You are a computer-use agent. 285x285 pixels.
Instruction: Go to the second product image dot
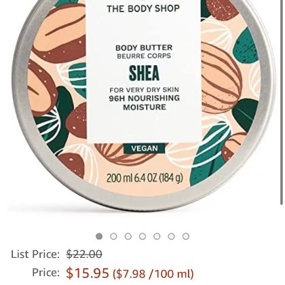tap(113, 236)
